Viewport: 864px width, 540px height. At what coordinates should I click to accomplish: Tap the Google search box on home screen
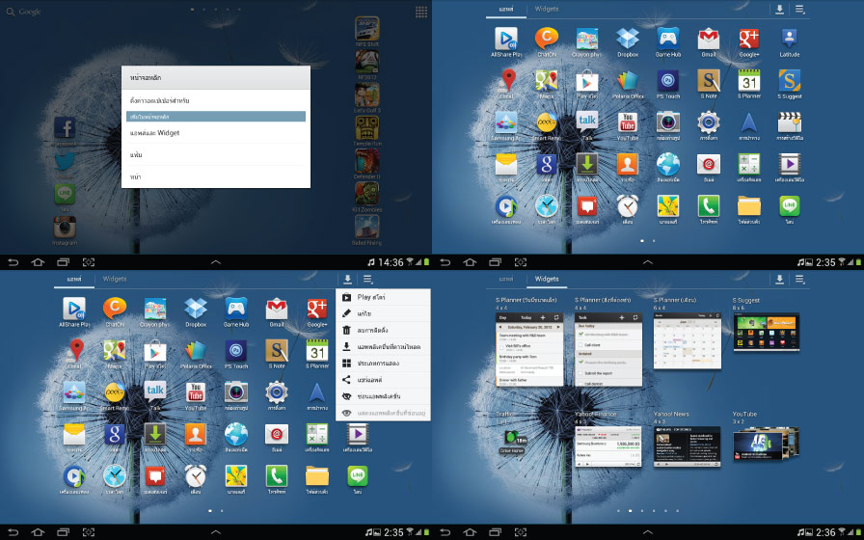(25, 12)
